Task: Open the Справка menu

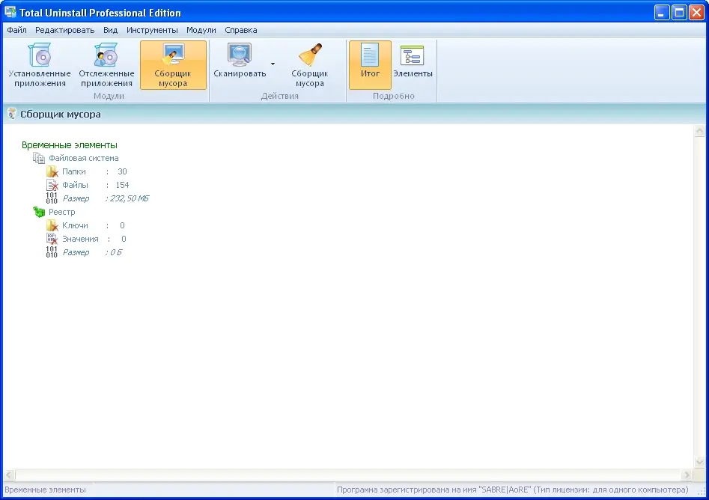Action: click(x=240, y=30)
